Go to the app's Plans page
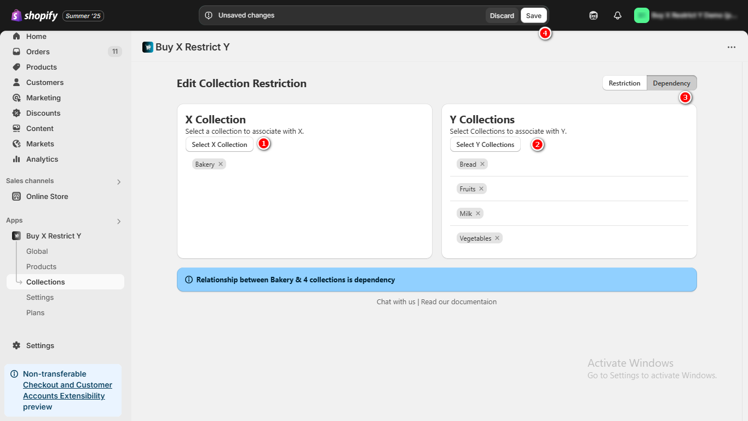Viewport: 748px width, 421px height. [36, 312]
